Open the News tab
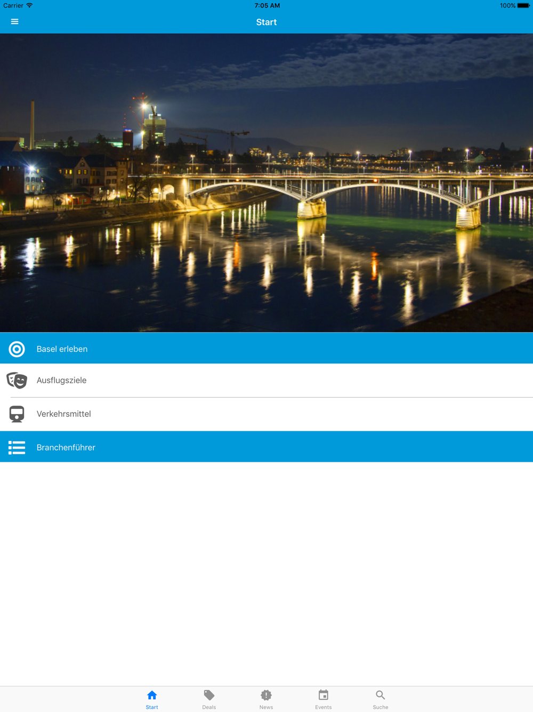Viewport: 533px width, 712px height. click(266, 699)
